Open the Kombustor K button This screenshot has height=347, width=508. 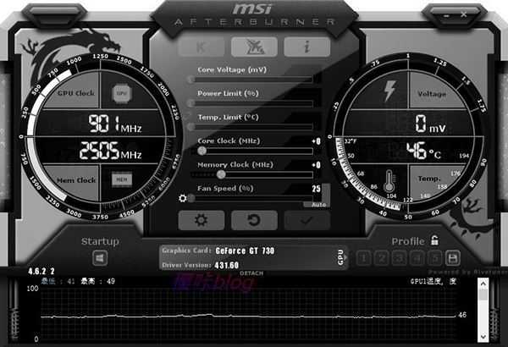tap(202, 47)
